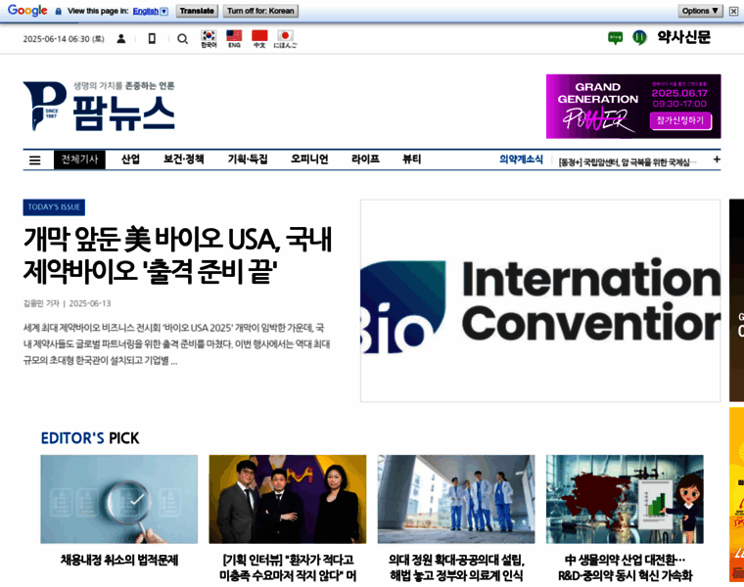This screenshot has width=744, height=587.
Task: Click the date 2025-06-14 06:30 text
Action: pos(64,39)
